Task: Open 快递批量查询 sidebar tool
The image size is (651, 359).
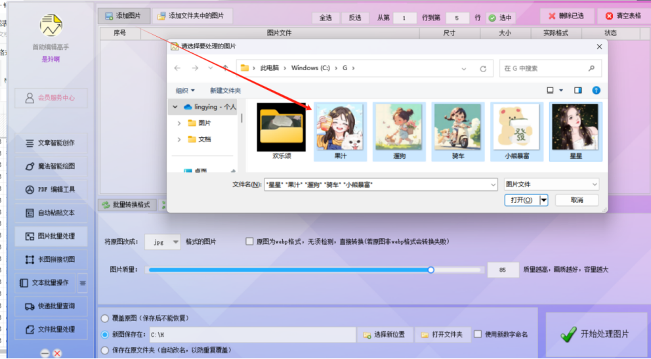Action: coord(51,306)
